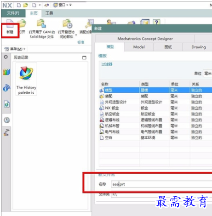
Task: Click the 逻辑布线 template row icon
Action: coord(102,120)
